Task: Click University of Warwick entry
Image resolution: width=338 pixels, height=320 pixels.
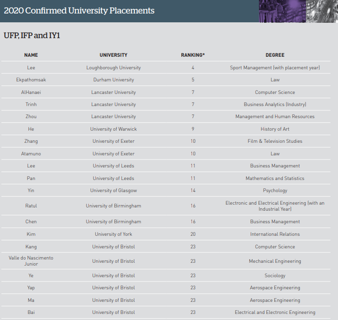Action: pos(113,129)
